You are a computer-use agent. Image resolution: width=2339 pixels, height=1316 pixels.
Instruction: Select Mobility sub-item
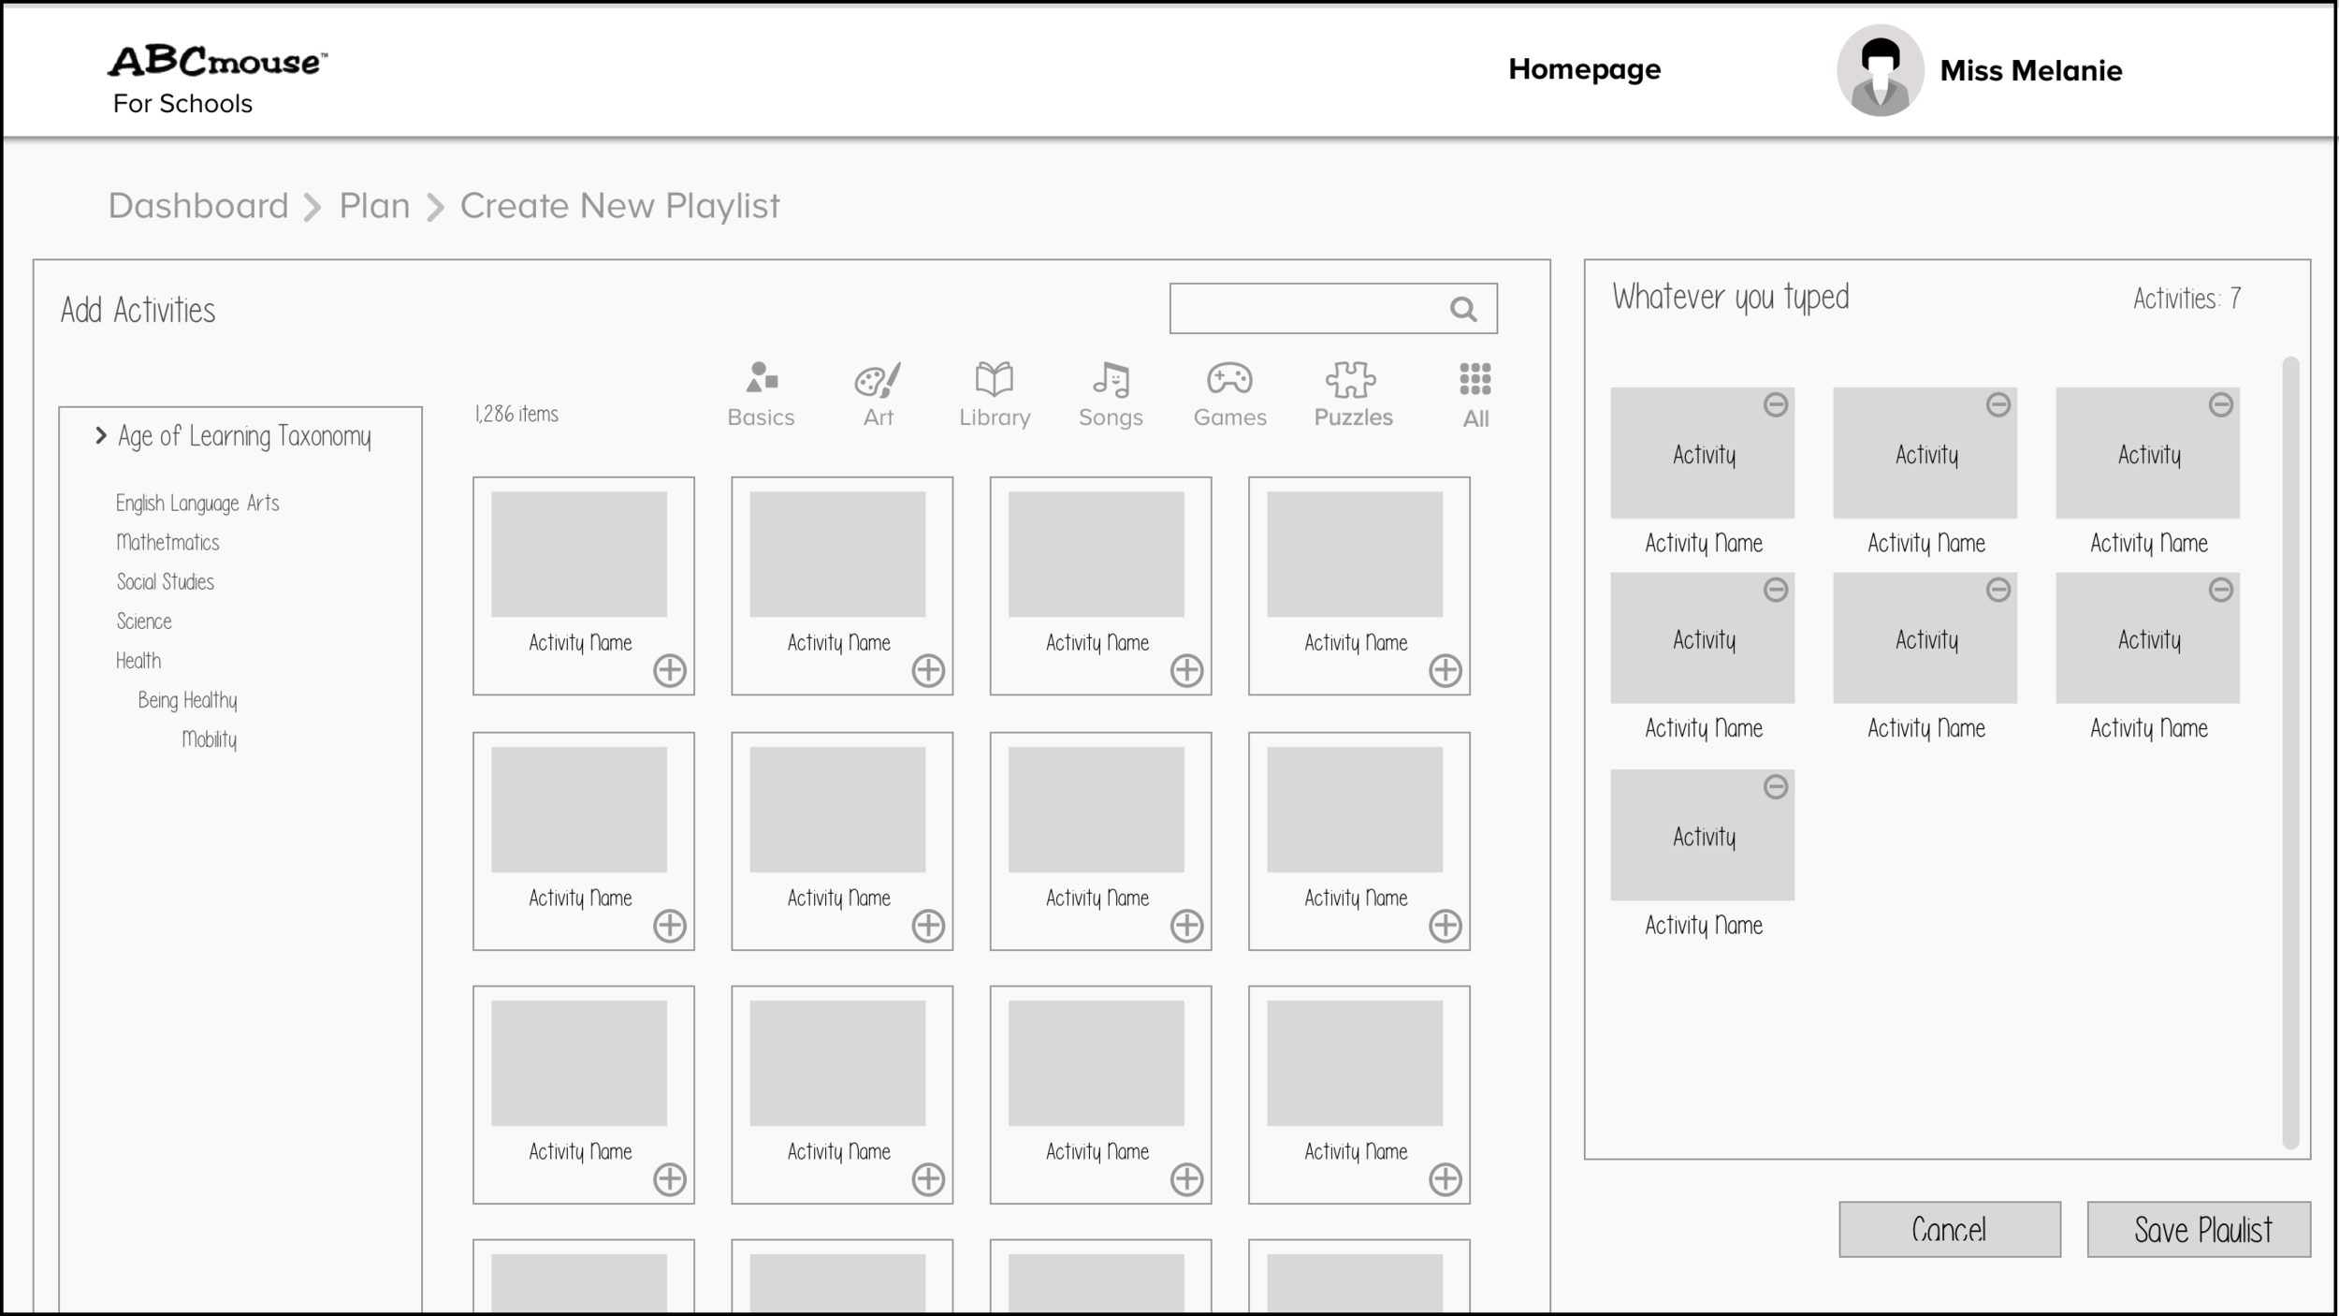209,739
